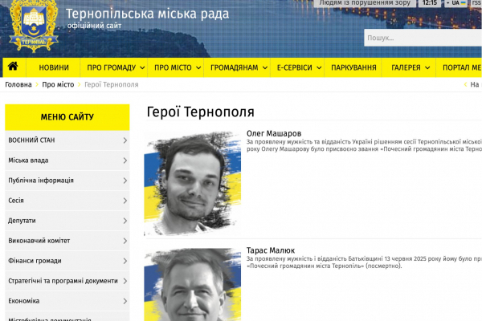Open the UA language selector
482x321 pixels.
click(x=455, y=3)
